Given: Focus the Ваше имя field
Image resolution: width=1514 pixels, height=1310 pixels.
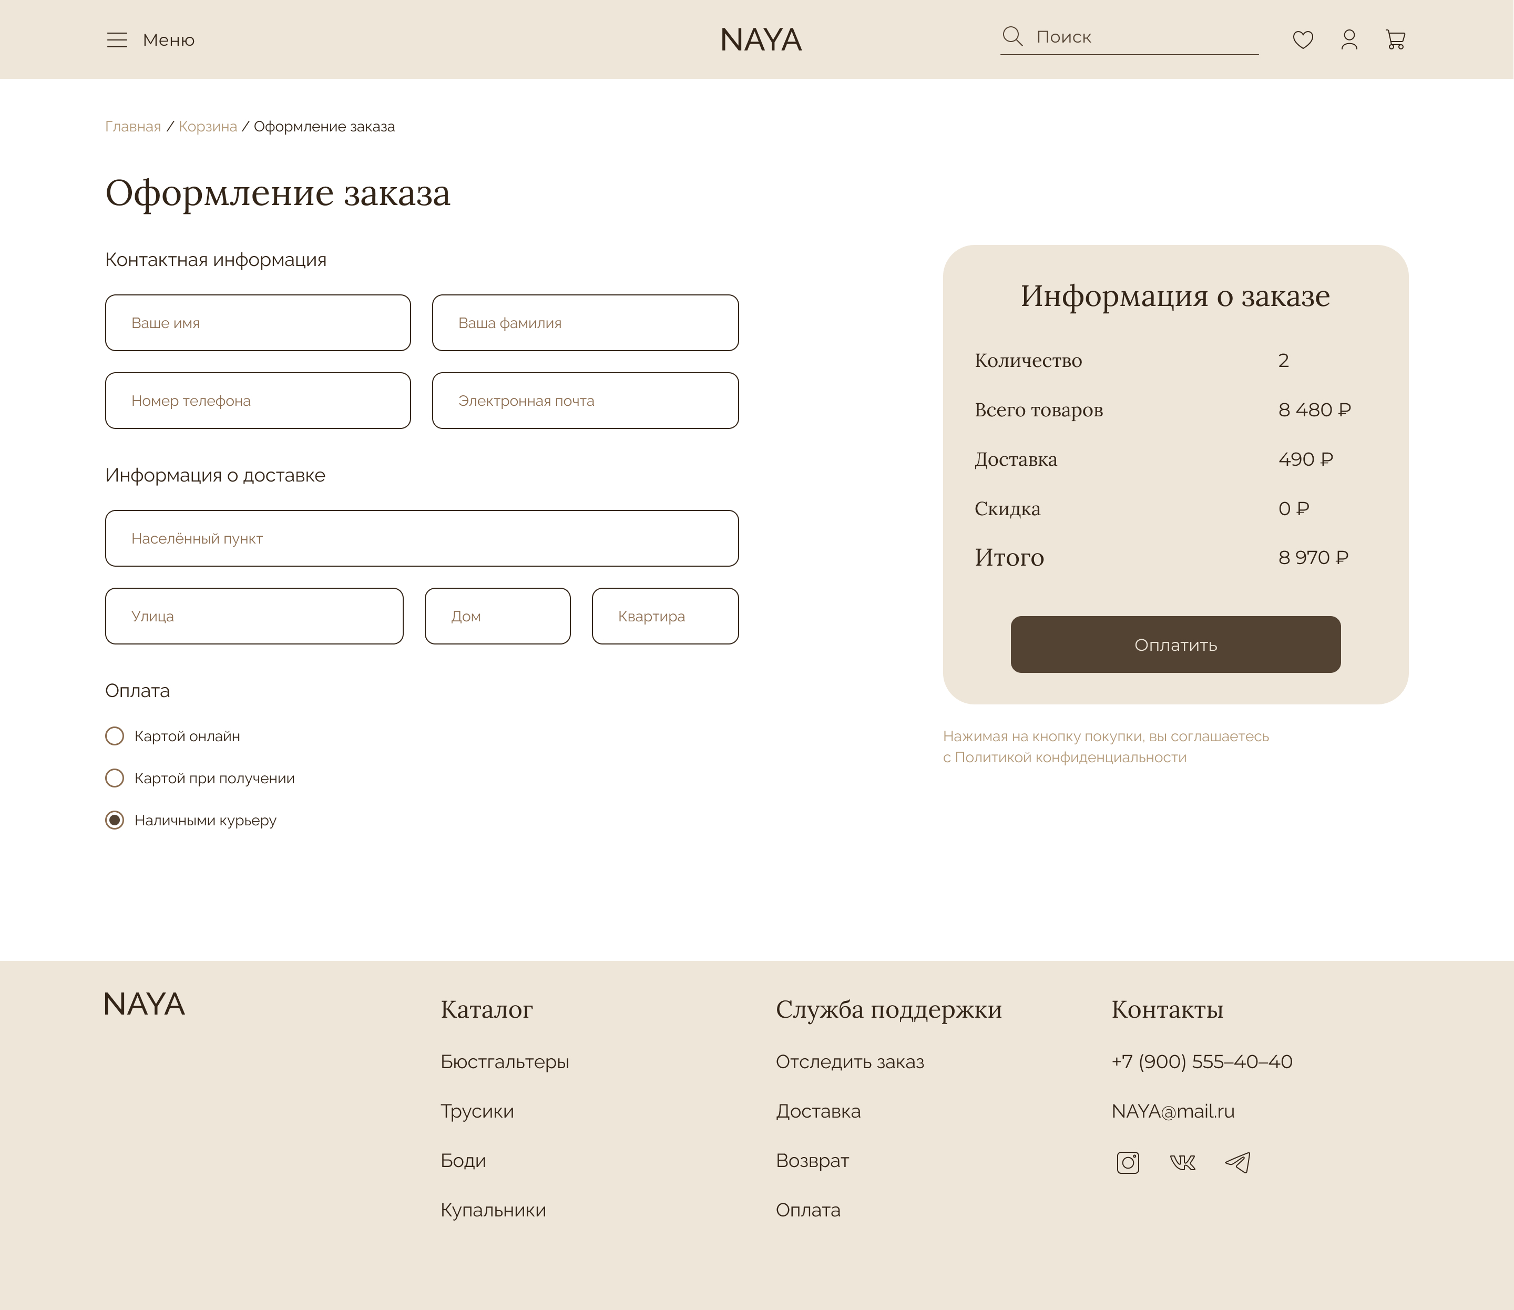Looking at the screenshot, I should (x=258, y=323).
